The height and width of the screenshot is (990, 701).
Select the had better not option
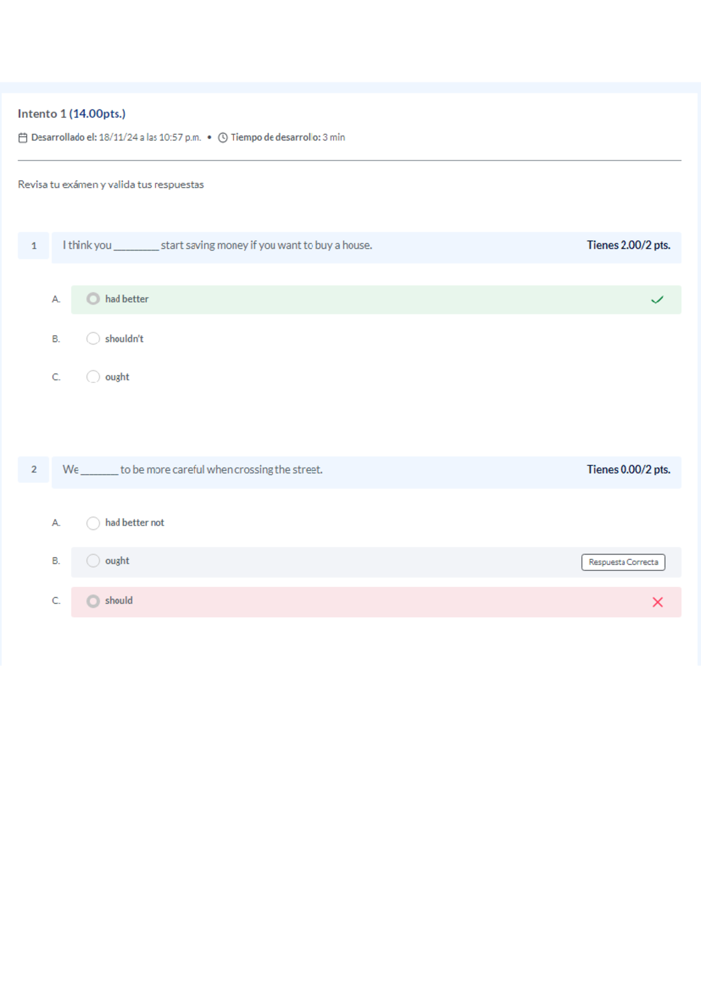[x=93, y=523]
